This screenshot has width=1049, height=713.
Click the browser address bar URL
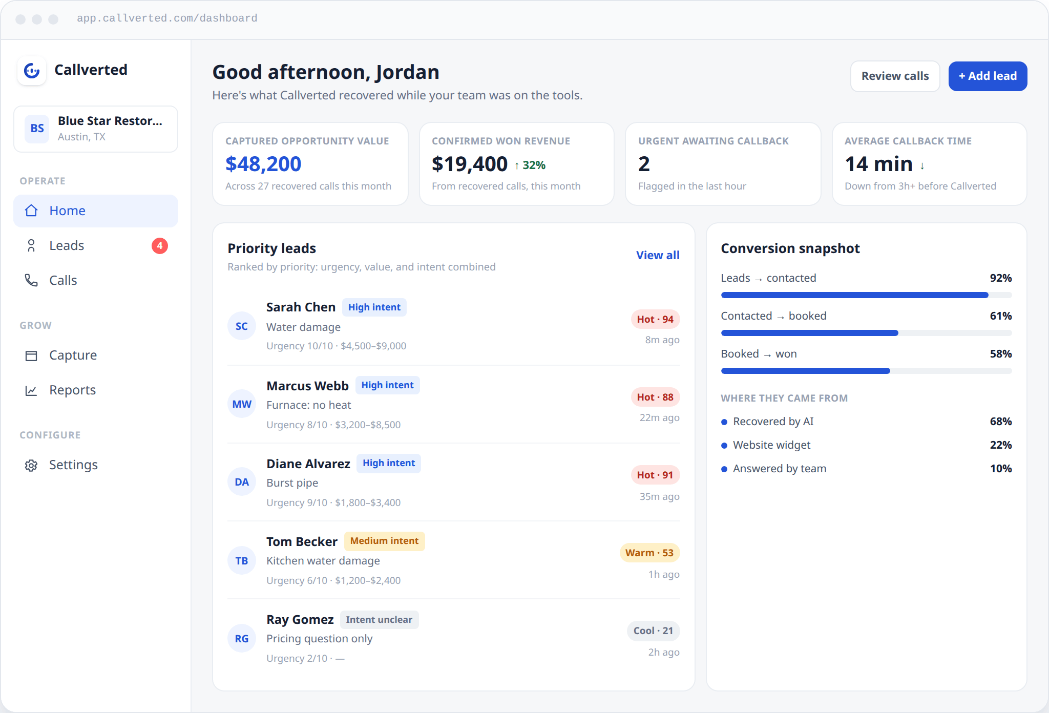tap(167, 18)
